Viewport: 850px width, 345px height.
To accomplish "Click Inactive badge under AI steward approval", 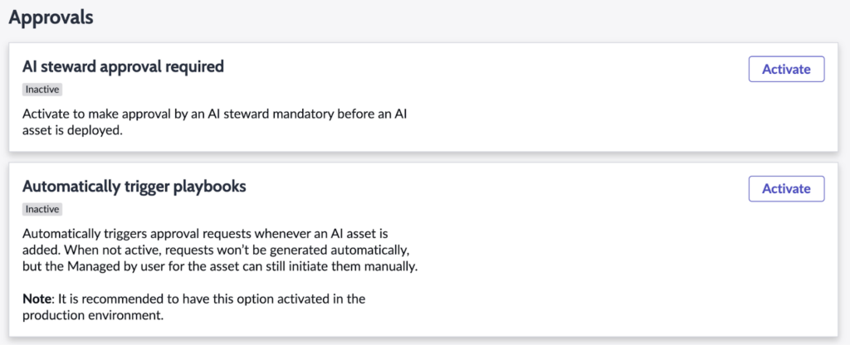I will pos(42,90).
